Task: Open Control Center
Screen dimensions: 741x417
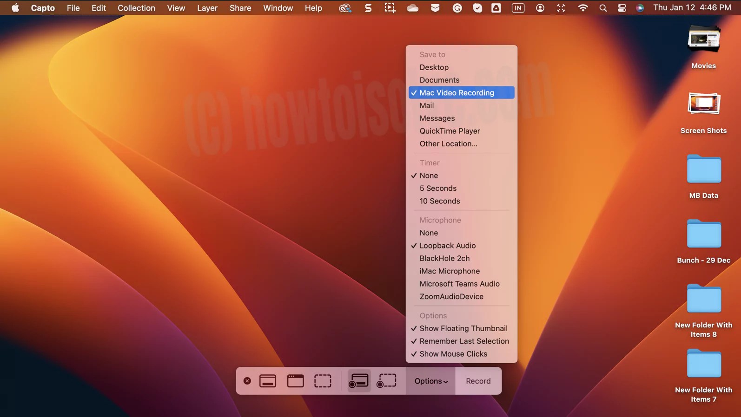Action: click(x=622, y=8)
